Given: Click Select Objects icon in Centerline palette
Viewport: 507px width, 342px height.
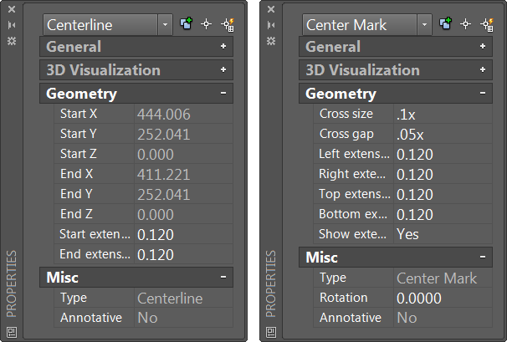Looking at the screenshot, I should [x=207, y=25].
